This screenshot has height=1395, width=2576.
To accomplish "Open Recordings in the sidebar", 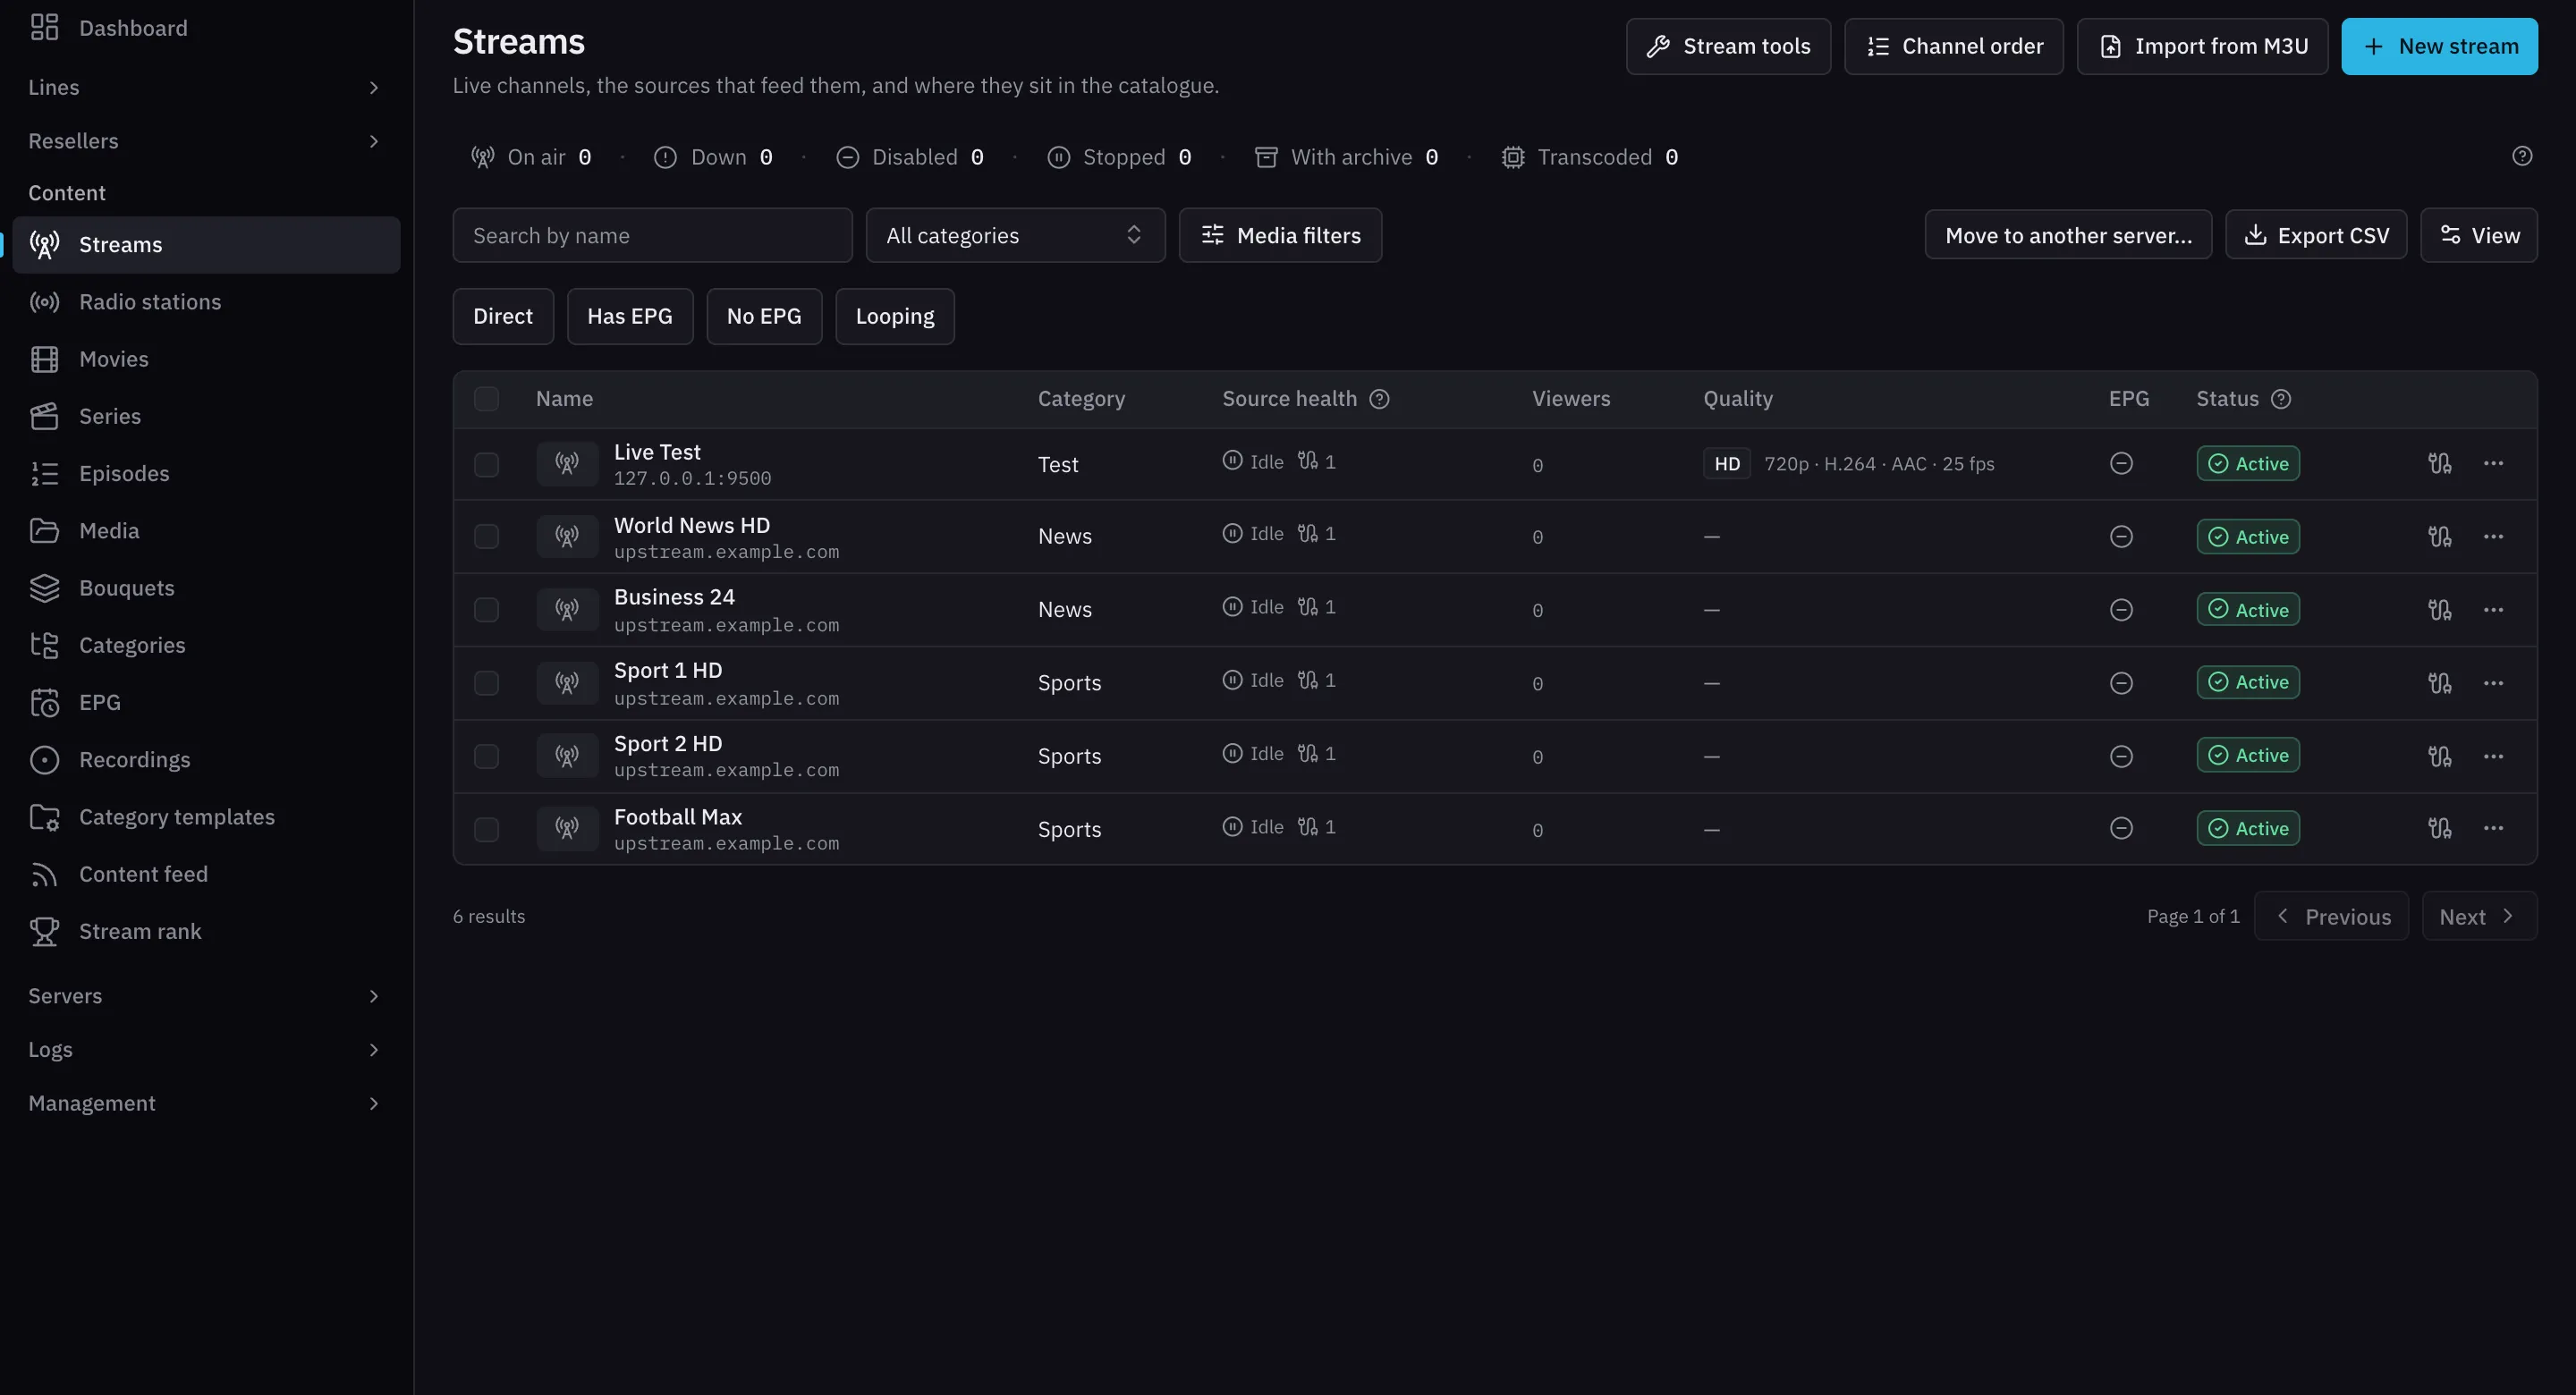I will pyautogui.click(x=206, y=760).
